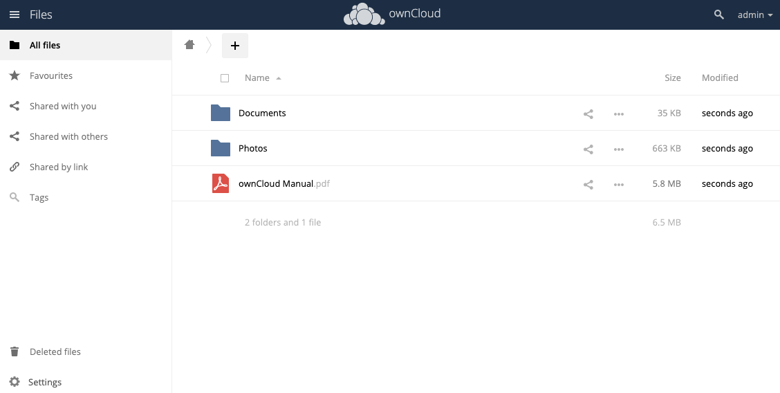Sort by Size column header
Image resolution: width=780 pixels, height=393 pixels.
tap(673, 77)
